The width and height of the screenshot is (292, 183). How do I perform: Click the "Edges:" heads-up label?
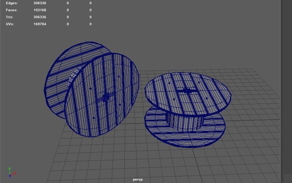tap(12, 3)
